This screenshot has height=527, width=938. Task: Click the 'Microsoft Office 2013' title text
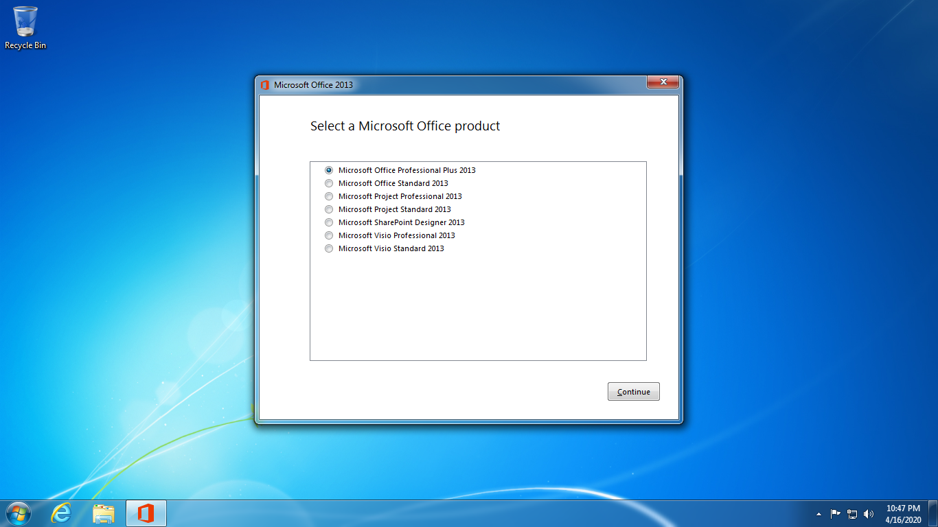click(313, 85)
